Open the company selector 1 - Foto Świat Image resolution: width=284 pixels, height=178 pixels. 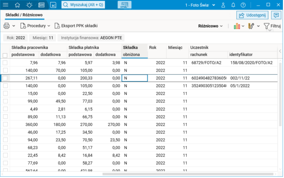pyautogui.click(x=200, y=5)
